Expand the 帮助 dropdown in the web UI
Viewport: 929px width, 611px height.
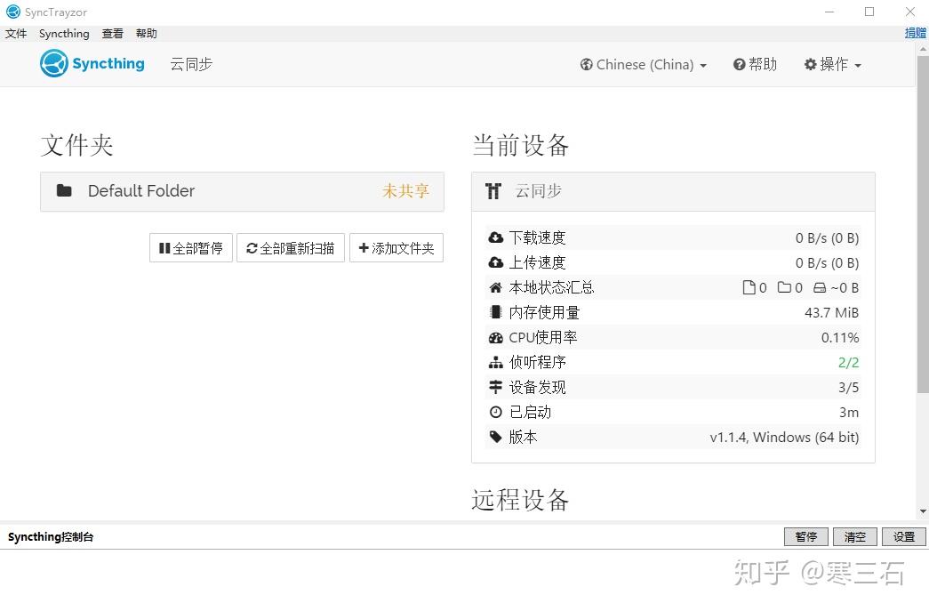coord(754,64)
